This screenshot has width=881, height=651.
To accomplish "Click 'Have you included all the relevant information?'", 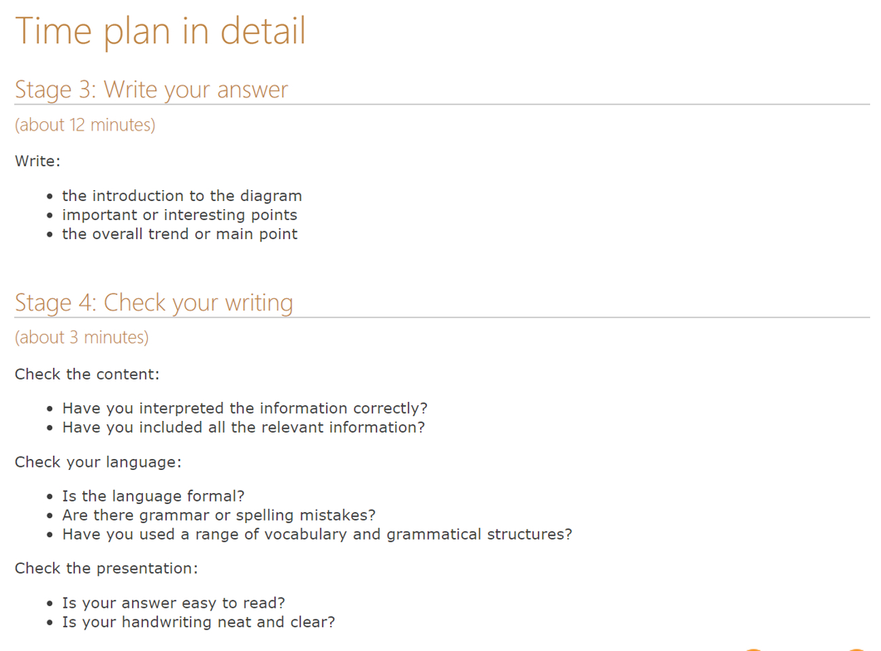I will 243,428.
